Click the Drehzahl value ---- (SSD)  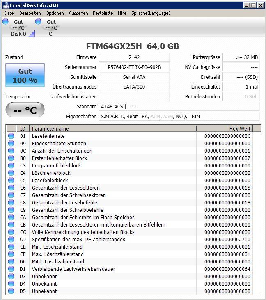pyautogui.click(x=241, y=77)
